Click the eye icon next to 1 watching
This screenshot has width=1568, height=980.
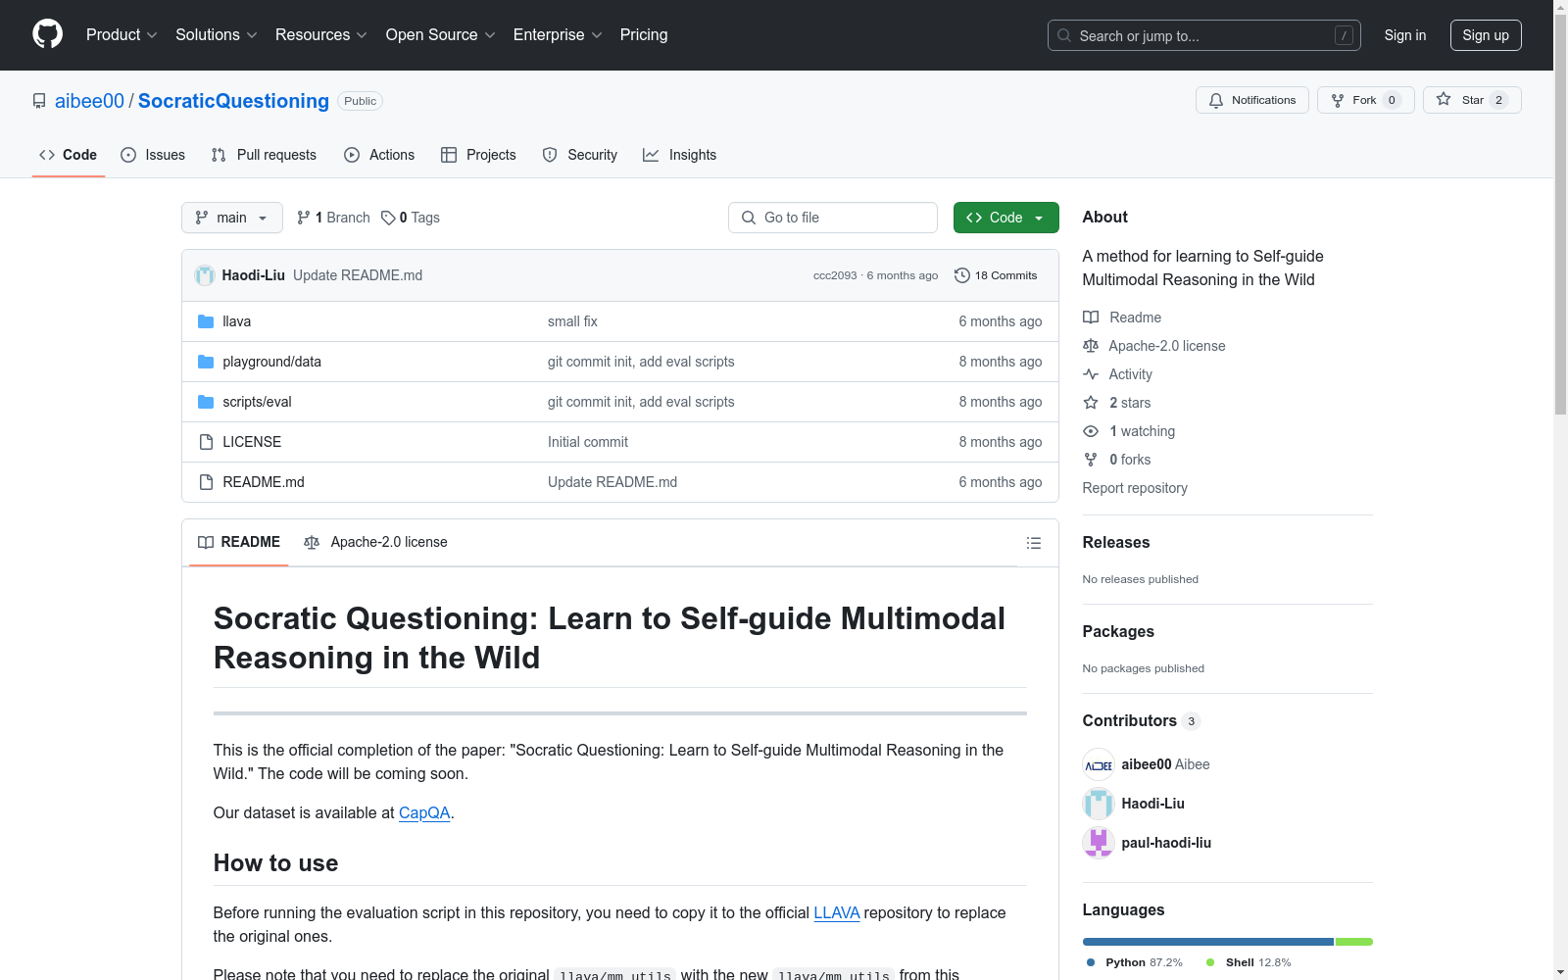coord(1091,431)
